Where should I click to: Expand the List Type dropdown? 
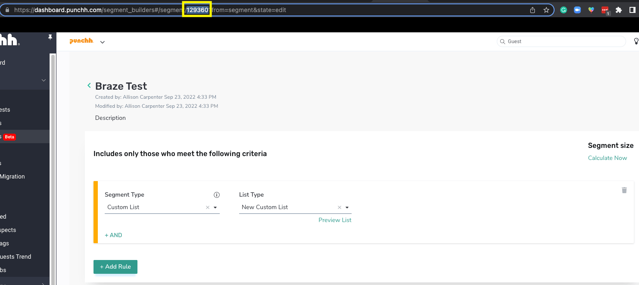coord(347,207)
